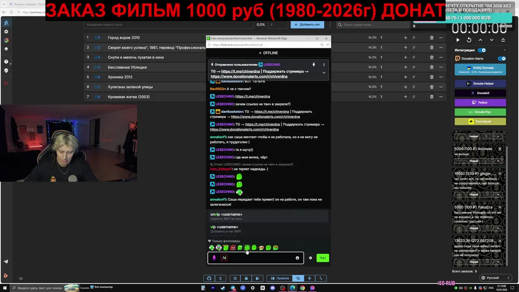Image resolution: width=519 pixels, height=292 pixels.
Task: Reduce time with timer down arrow
Action: pyautogui.click(x=492, y=40)
